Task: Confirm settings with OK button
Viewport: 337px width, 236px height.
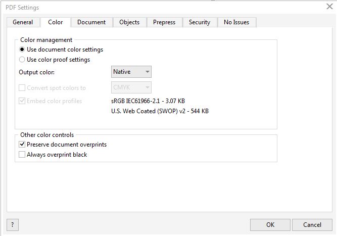Action: pyautogui.click(x=270, y=224)
